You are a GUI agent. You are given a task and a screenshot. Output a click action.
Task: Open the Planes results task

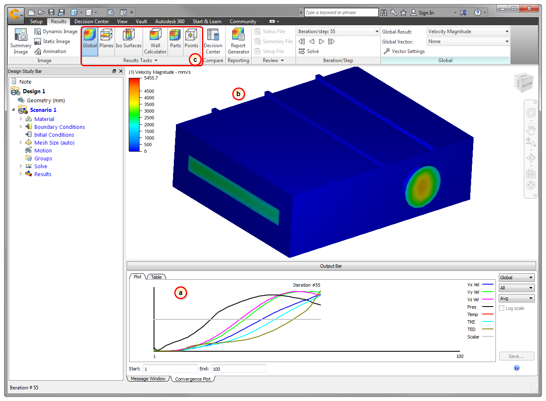pos(106,38)
